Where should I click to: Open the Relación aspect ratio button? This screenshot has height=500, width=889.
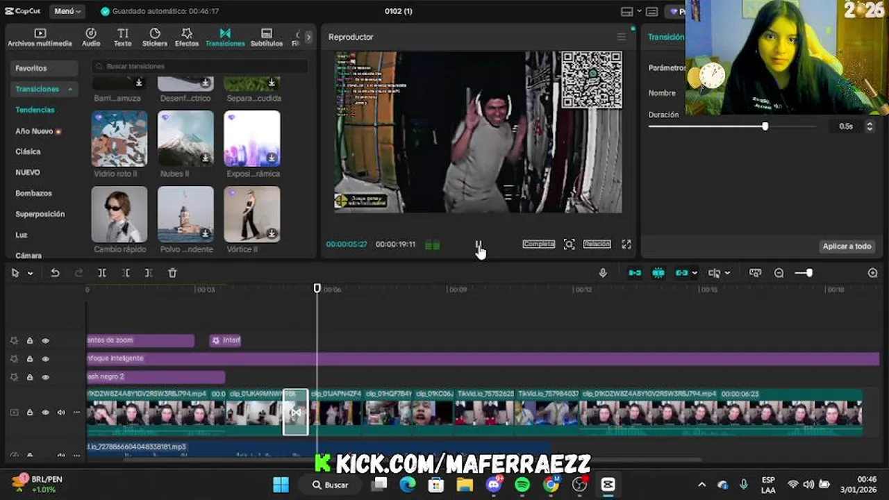click(597, 244)
